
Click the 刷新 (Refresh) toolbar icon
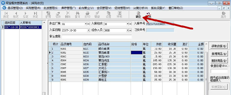click(97, 15)
